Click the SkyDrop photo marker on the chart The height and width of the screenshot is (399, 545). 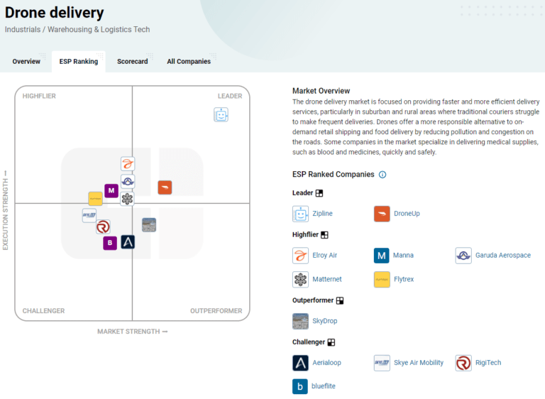[149, 225]
